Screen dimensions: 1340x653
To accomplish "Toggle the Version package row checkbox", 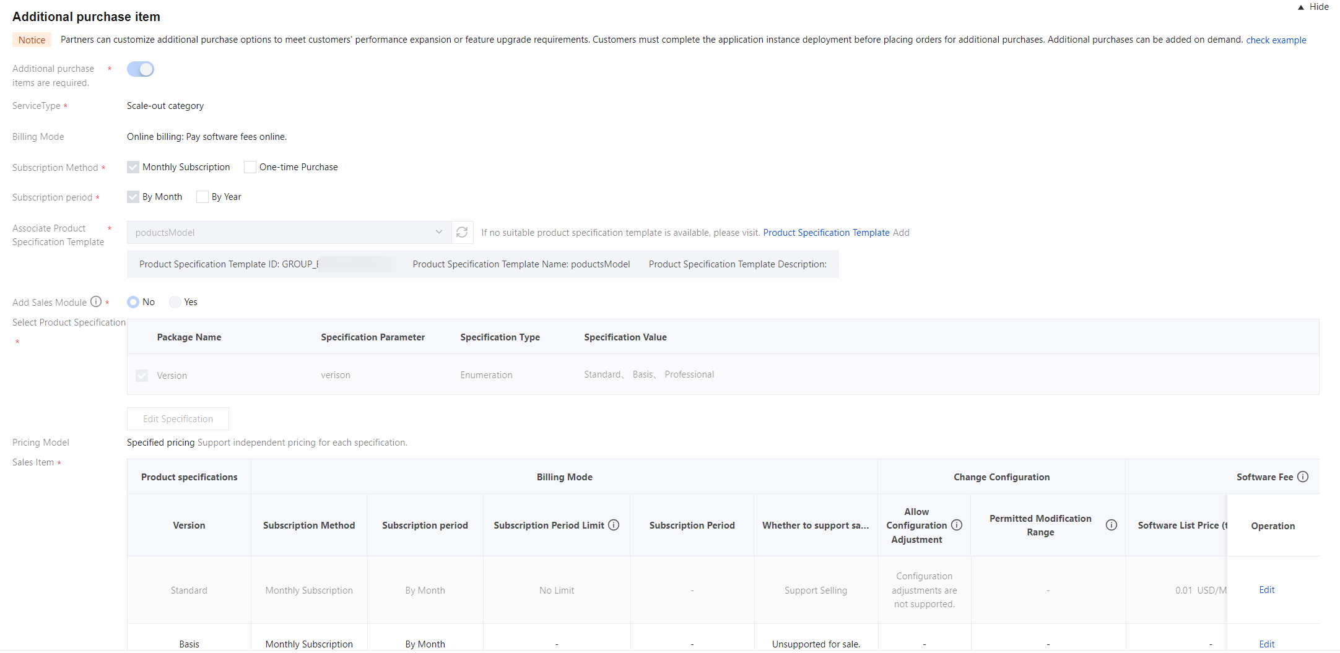I will pos(142,376).
